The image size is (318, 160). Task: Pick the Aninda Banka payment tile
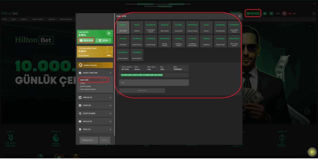137,55
